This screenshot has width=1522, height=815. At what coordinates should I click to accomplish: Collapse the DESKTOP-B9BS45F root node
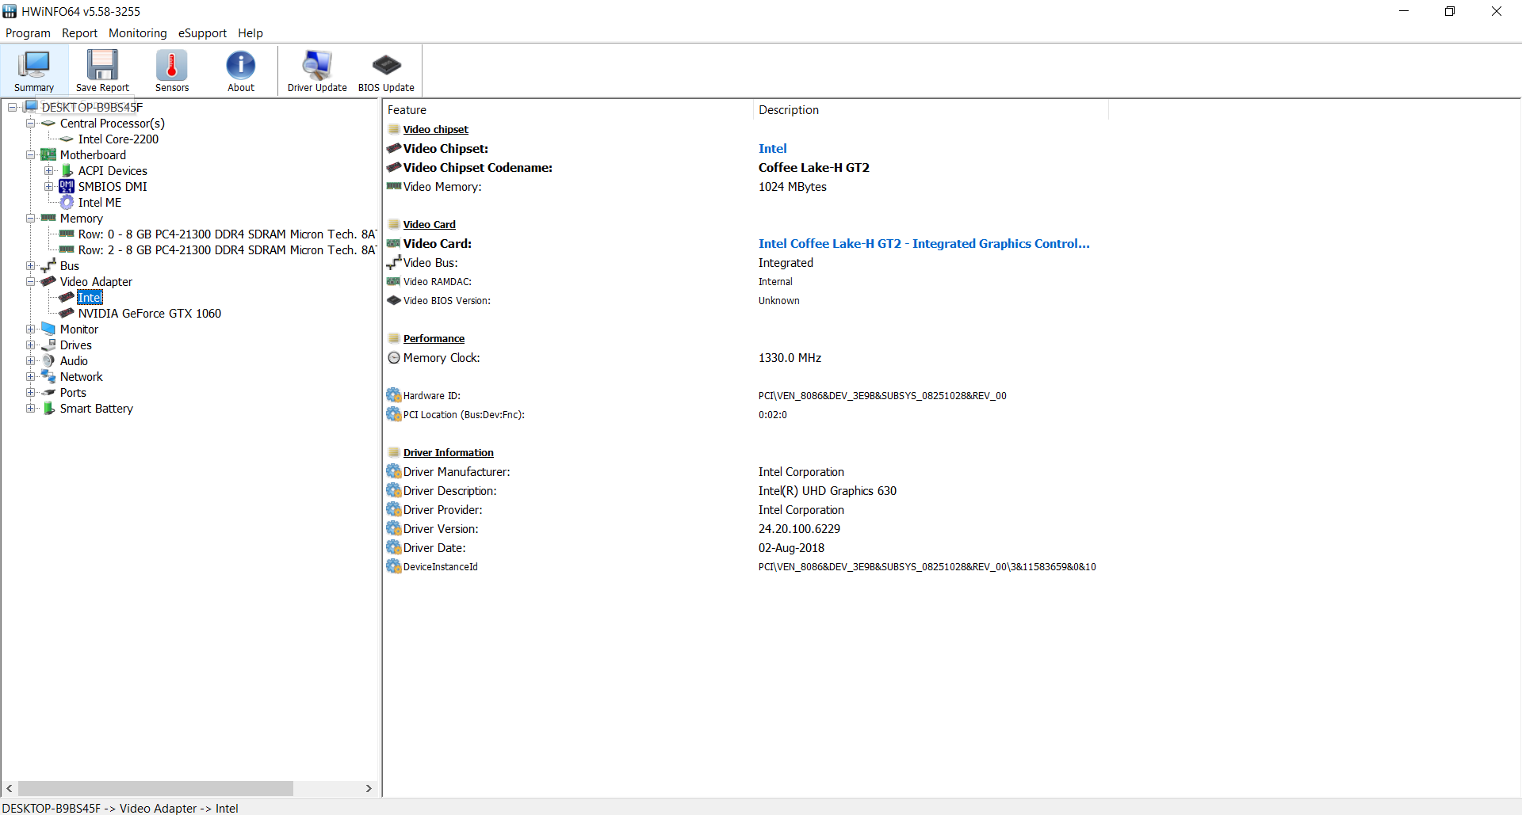click(12, 107)
